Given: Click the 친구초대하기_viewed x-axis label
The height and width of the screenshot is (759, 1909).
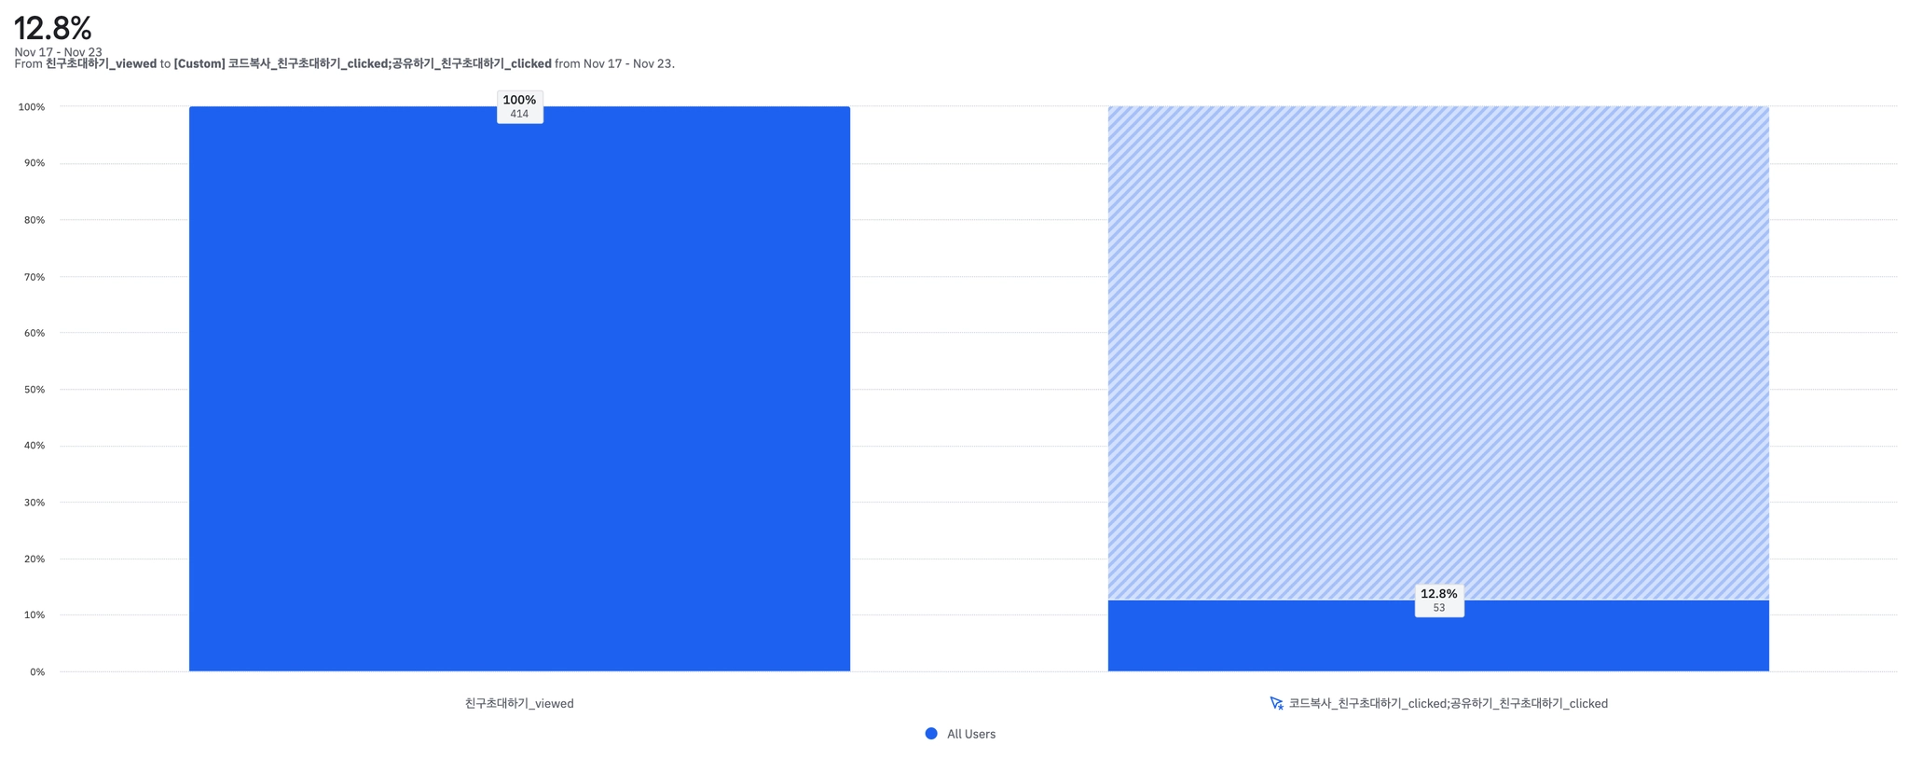Looking at the screenshot, I should tap(519, 704).
